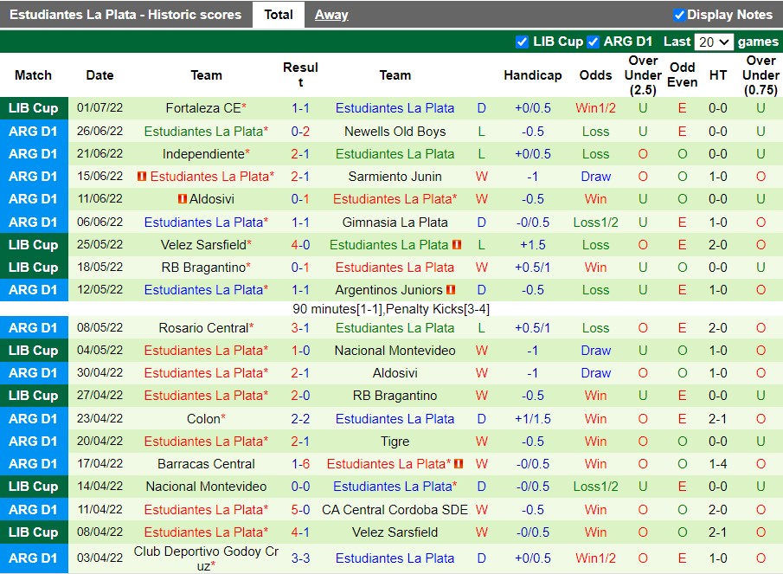This screenshot has height=574, width=783.
Task: Click the Estudiantes La Plata - Historic scores title
Action: pyautogui.click(x=125, y=15)
